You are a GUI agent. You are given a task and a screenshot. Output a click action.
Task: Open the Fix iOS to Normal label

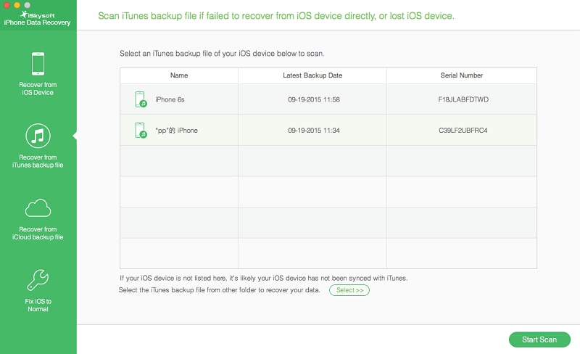click(x=38, y=305)
